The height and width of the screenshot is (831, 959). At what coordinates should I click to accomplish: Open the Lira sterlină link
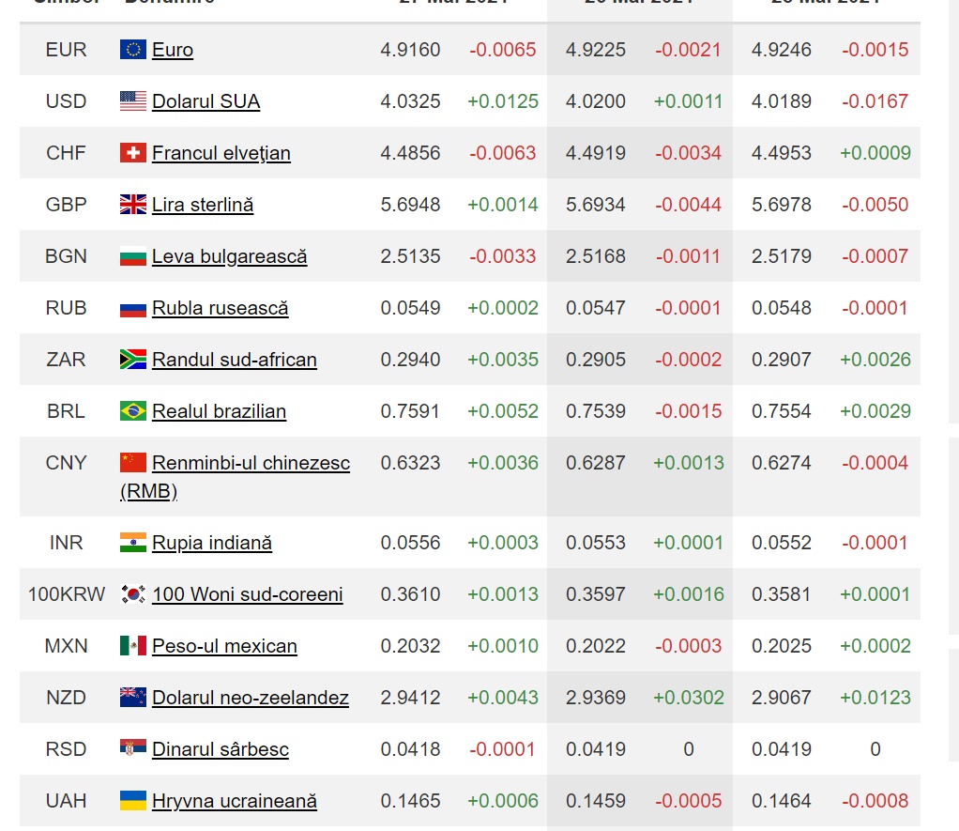(x=203, y=205)
